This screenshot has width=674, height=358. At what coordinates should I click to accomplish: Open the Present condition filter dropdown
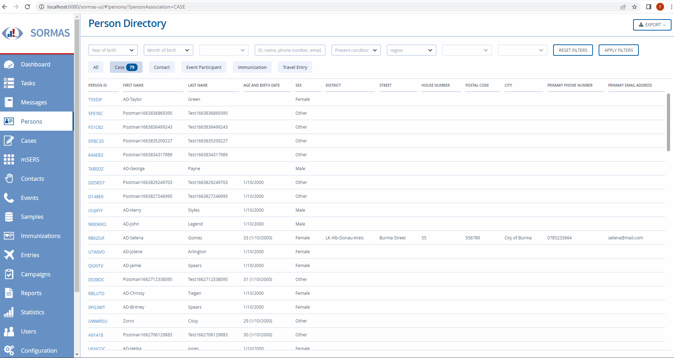(355, 50)
